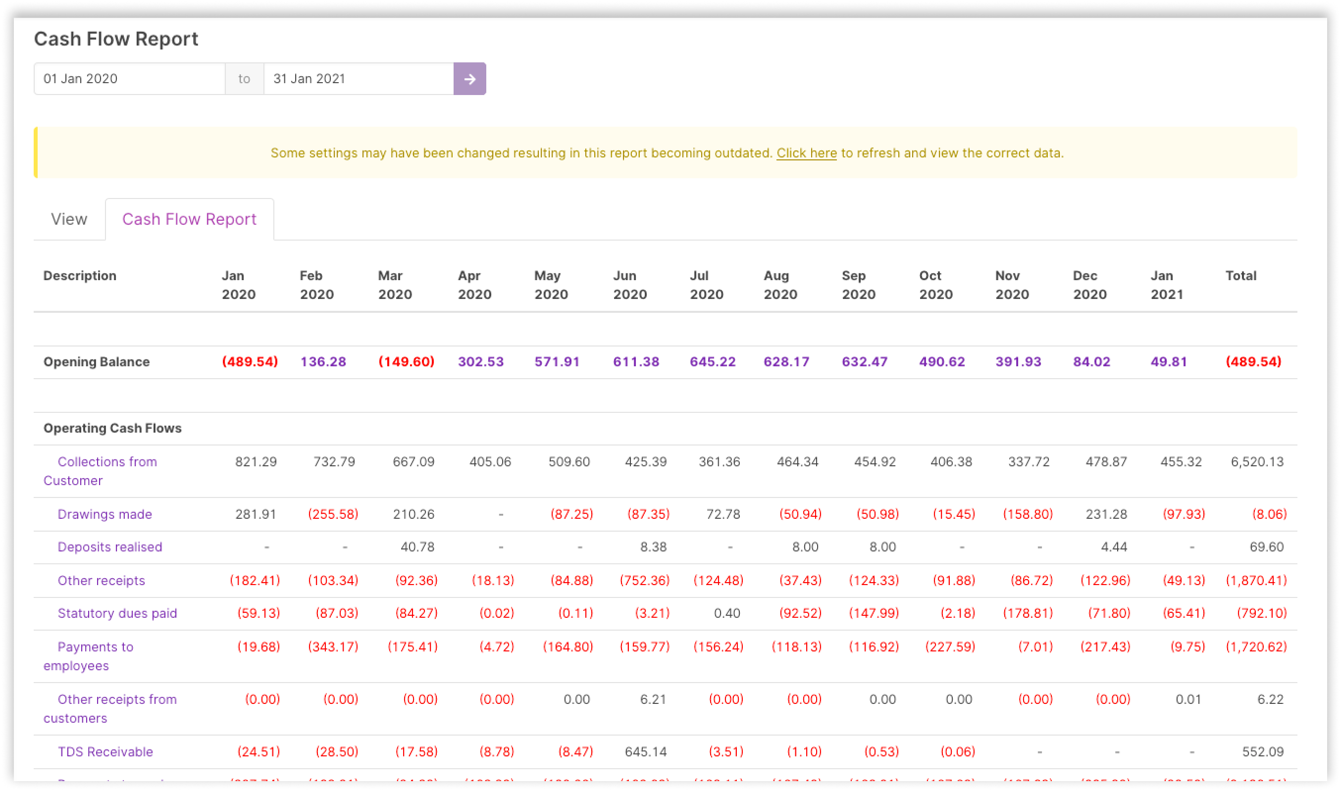
Task: Select the Cash Flow Report tab
Action: (x=189, y=219)
